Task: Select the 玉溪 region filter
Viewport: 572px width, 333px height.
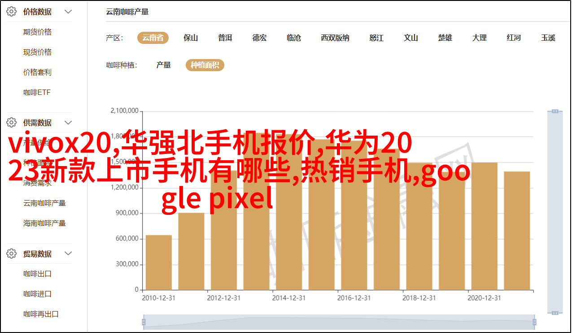Action: 548,38
